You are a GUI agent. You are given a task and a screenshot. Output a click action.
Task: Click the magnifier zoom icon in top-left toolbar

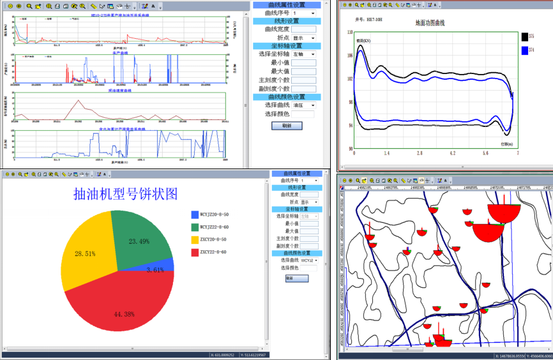tap(29, 6)
